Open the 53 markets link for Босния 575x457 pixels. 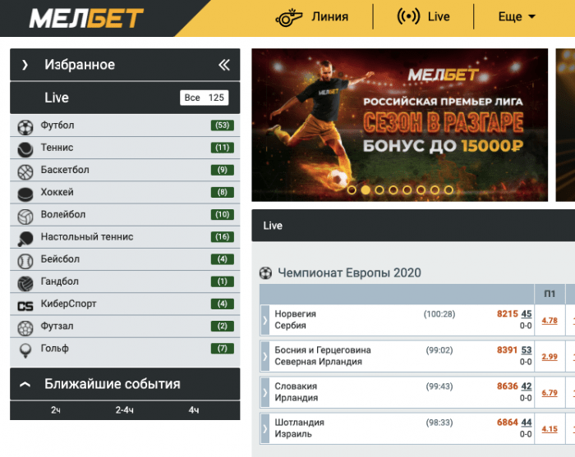click(527, 350)
